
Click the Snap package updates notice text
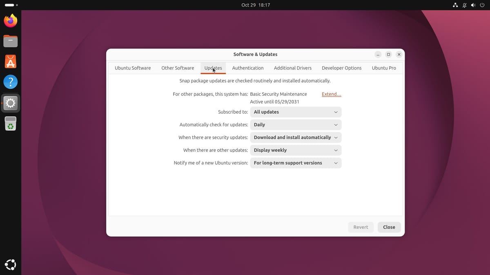(x=255, y=81)
